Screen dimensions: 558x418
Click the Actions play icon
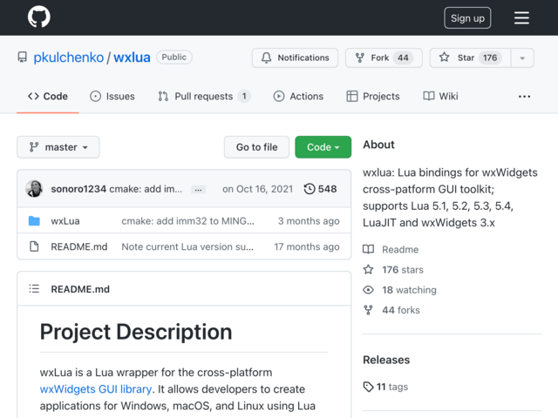pos(279,97)
